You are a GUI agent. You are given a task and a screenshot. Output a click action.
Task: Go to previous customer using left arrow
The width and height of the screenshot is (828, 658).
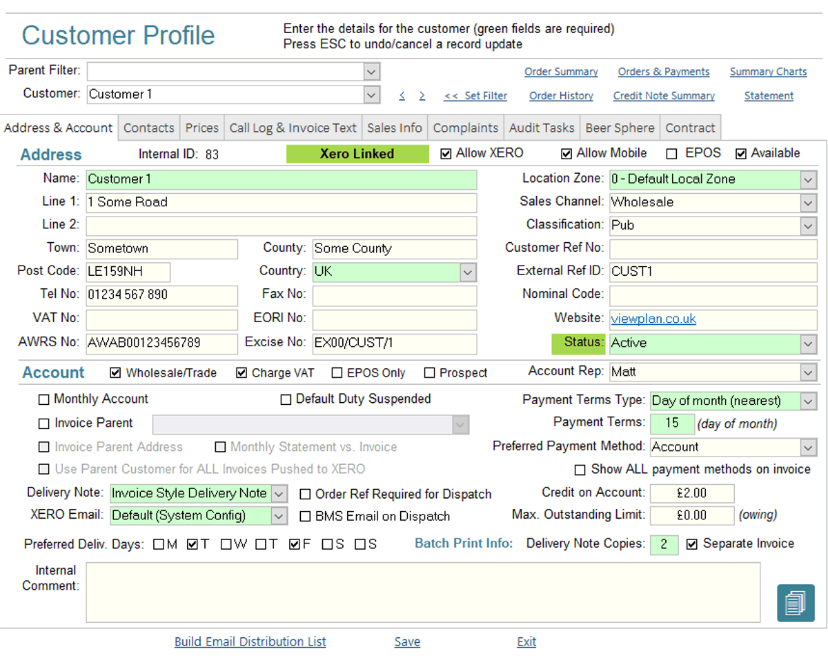(402, 96)
